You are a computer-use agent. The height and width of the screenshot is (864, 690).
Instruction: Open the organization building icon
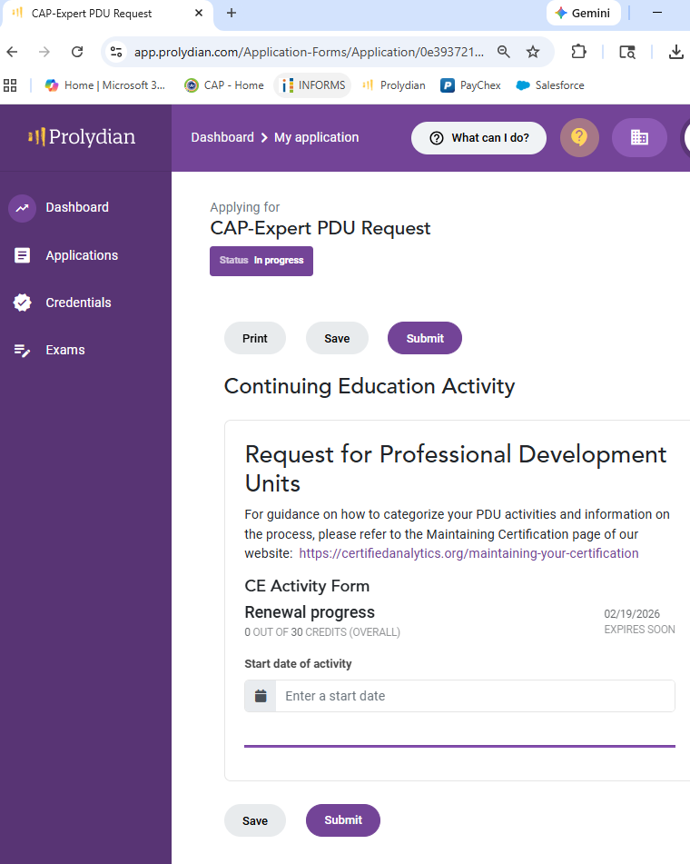639,138
